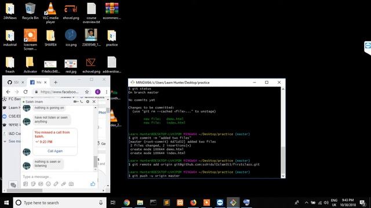Viewport: 371px width, 208px height.
Task: Open the Recycle Bin desktop icon
Action: tap(30, 12)
